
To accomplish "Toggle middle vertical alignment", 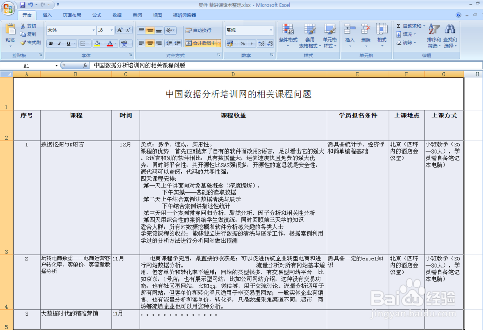I will 150,30.
